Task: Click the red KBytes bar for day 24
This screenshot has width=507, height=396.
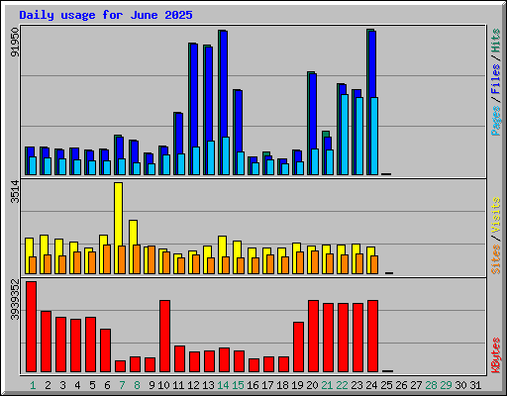Action: [373, 337]
